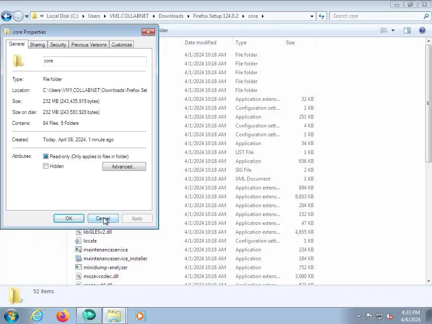Open Advanced attributes dialog
This screenshot has height=324, width=432.
124,166
